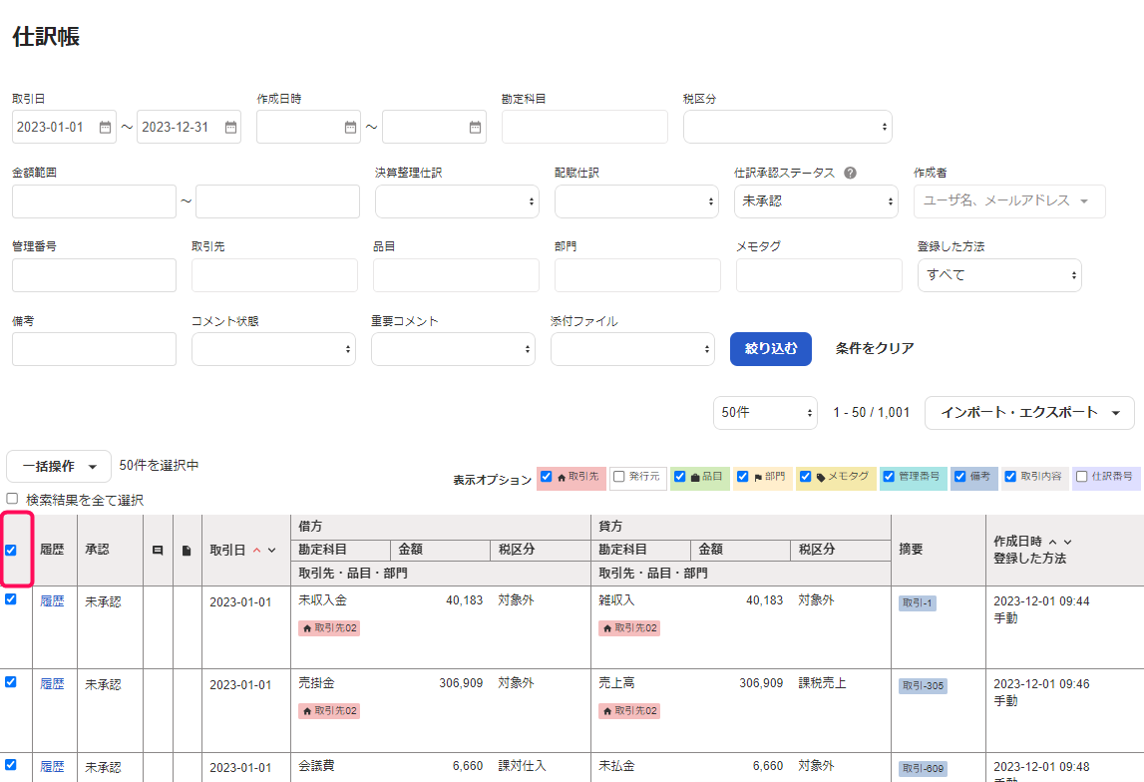Click the 勘定科目 filter field
The height and width of the screenshot is (782, 1144).
coord(585,128)
